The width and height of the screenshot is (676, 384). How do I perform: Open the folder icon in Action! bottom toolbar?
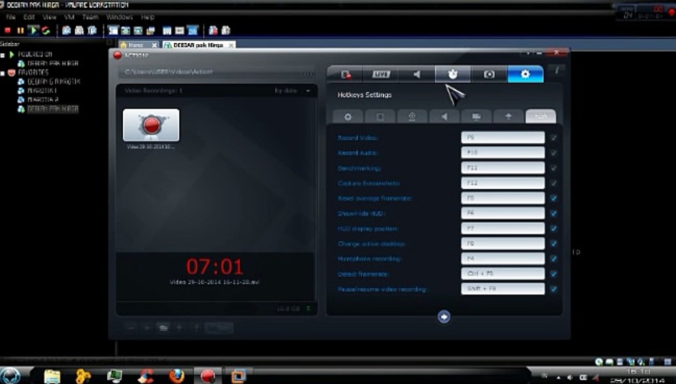[163, 328]
